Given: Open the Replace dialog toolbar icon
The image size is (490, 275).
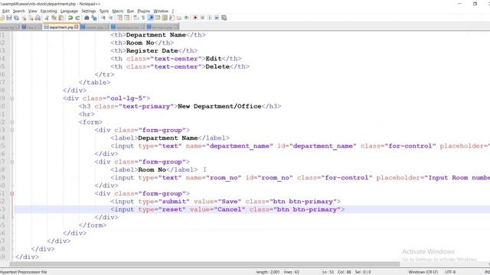Looking at the screenshot, I should pyautogui.click(x=93, y=18).
